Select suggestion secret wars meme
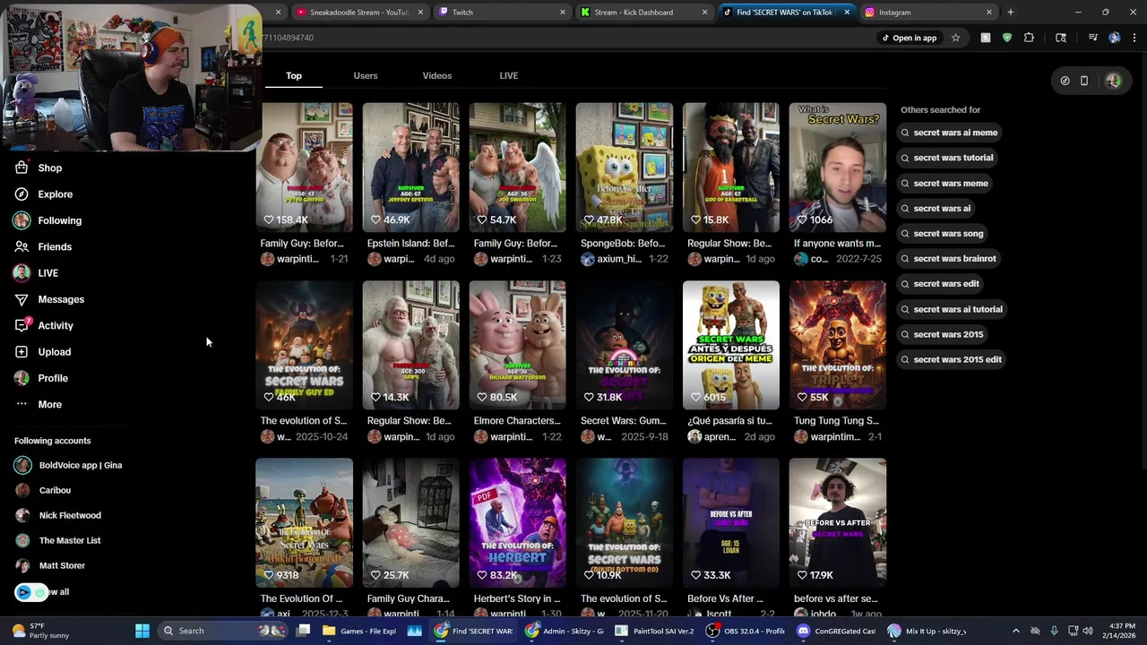This screenshot has height=645, width=1147. click(944, 183)
